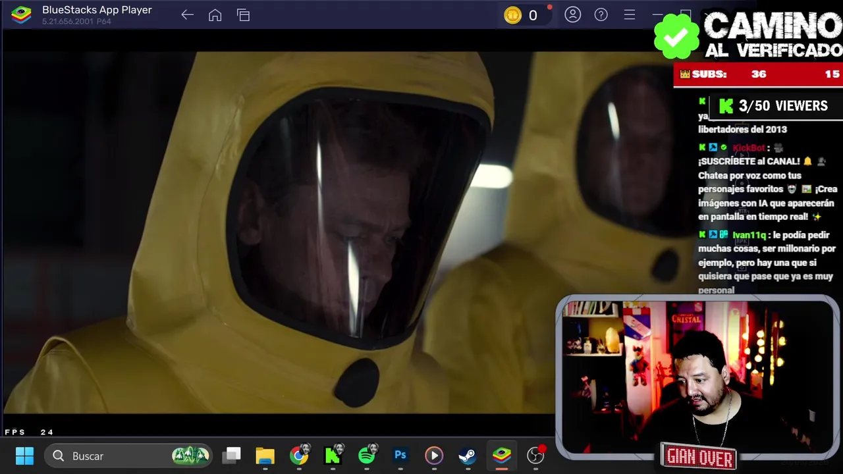
Task: Click the Buscar taskbar search box
Action: click(x=128, y=456)
